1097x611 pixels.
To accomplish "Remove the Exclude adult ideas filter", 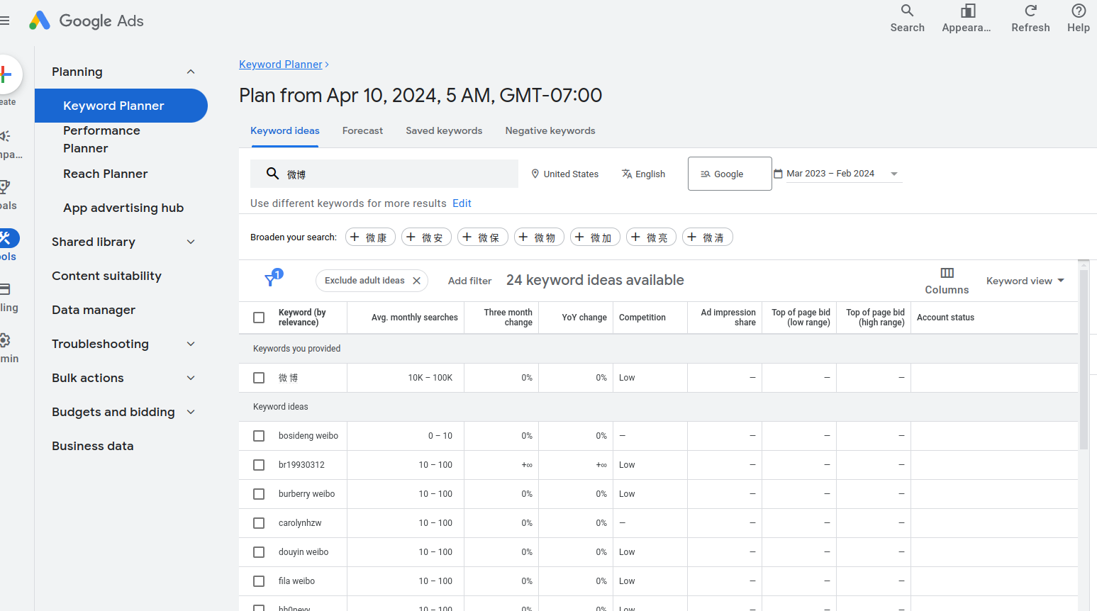I will pyautogui.click(x=417, y=281).
